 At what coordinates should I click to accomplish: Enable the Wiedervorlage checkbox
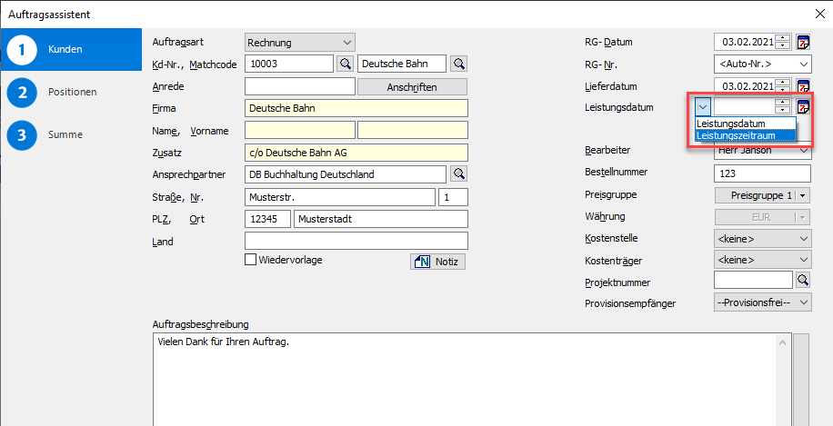pos(251,261)
